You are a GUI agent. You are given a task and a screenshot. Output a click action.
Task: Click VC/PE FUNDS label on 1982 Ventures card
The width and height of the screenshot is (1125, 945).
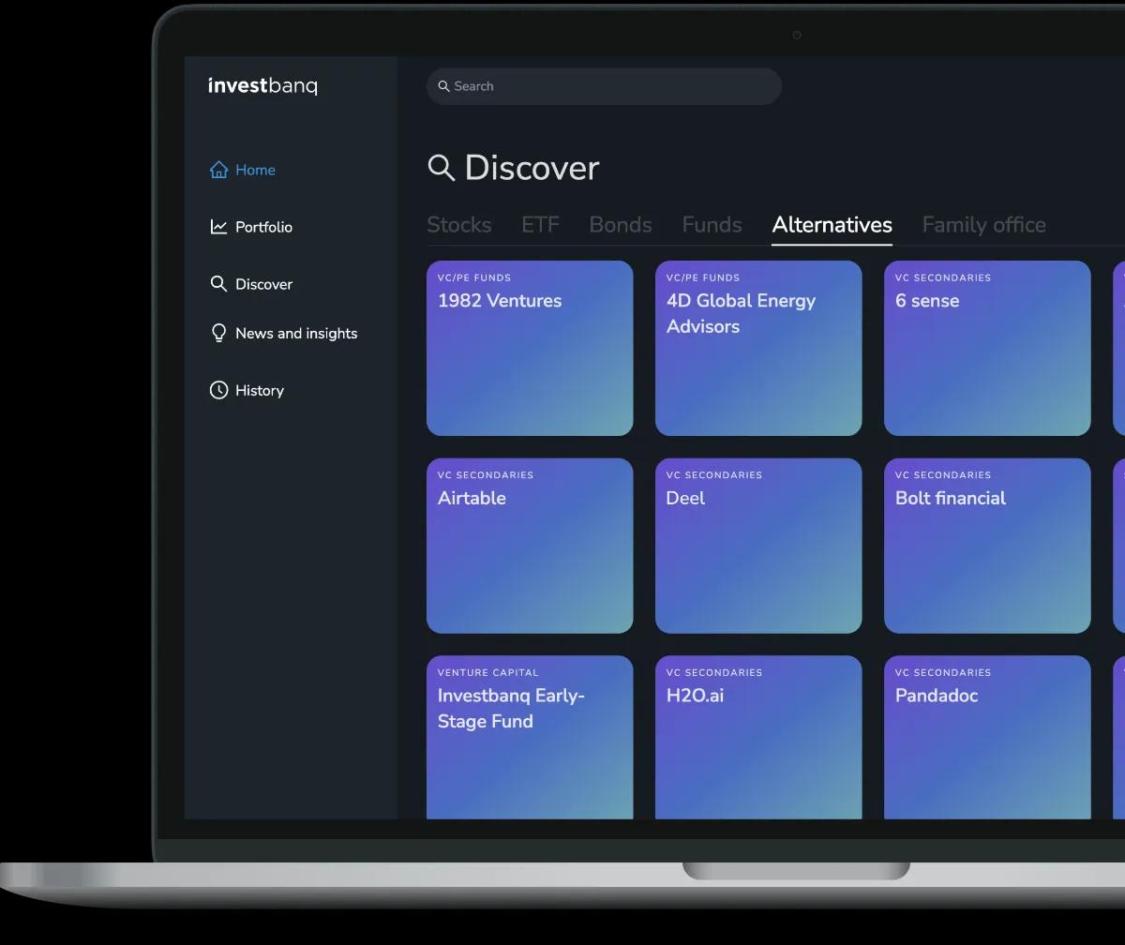[x=474, y=277]
